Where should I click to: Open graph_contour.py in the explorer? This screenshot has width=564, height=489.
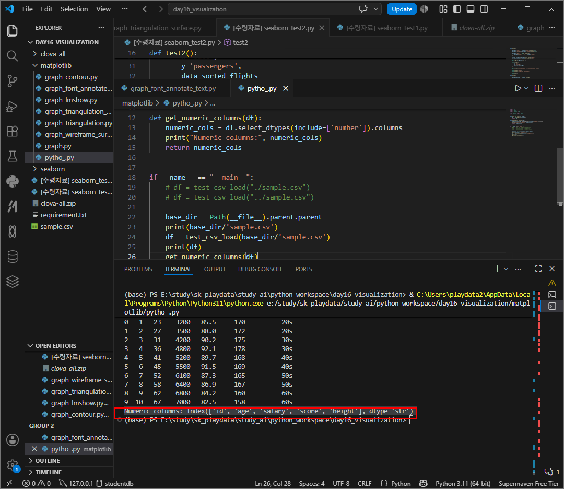(71, 77)
